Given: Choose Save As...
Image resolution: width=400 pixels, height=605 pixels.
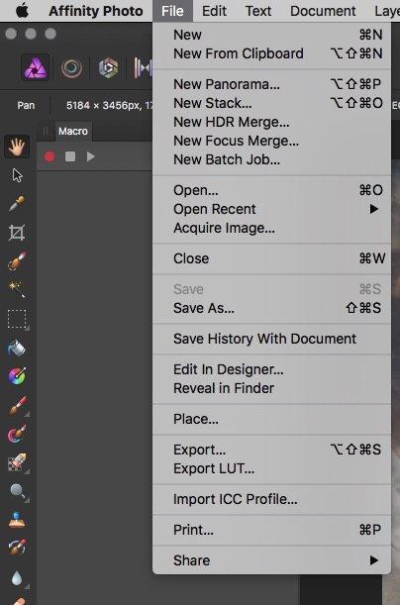Looking at the screenshot, I should (271, 308).
